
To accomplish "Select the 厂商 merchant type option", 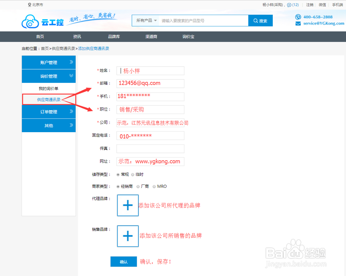I will coord(138,186).
